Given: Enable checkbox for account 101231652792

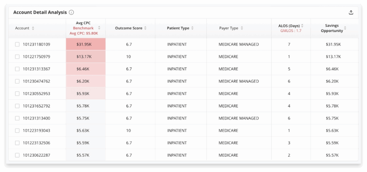Looking at the screenshot, I should click(x=17, y=106).
